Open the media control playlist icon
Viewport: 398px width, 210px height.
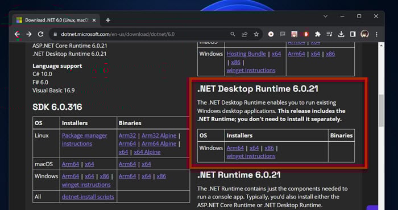329,34
